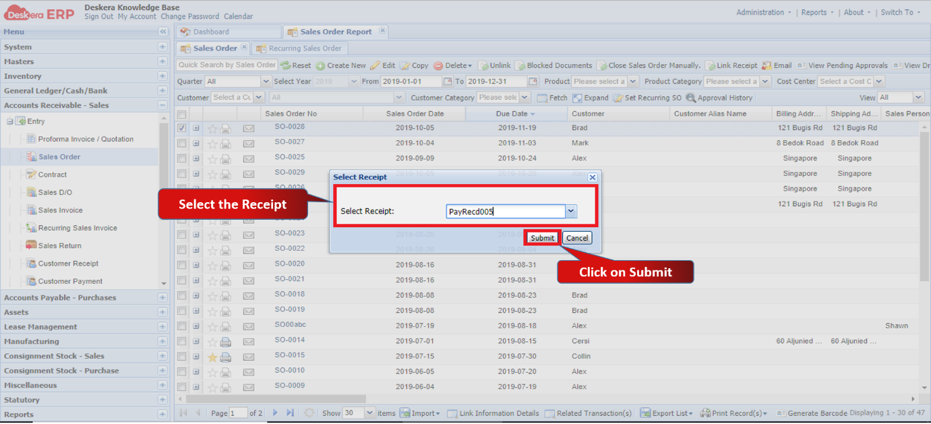Screen dimensions: 931x424
Task: Open the My Account link
Action: tap(137, 16)
